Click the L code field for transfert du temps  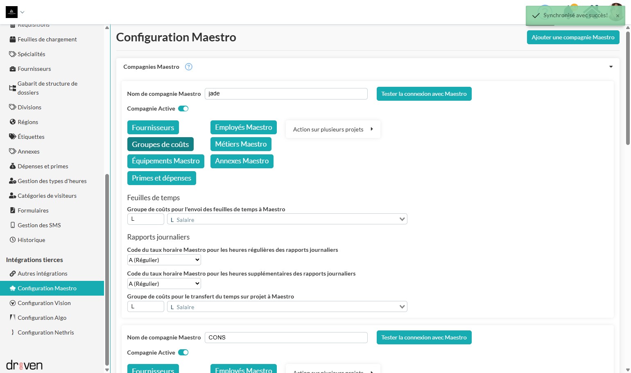(x=145, y=306)
